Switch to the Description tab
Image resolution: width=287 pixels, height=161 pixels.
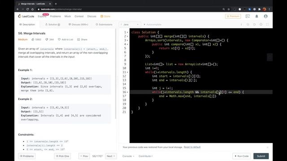27,25
